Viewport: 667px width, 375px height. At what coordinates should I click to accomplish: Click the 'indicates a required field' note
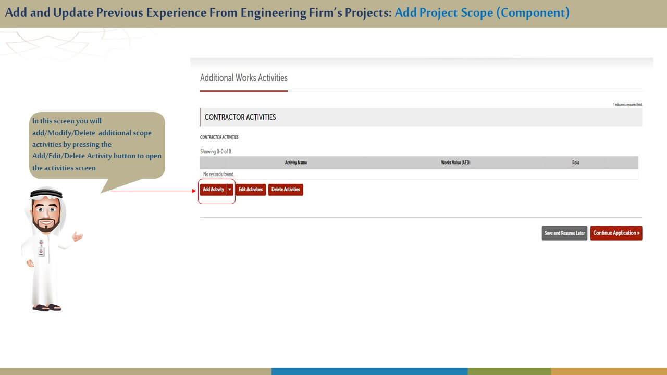pyautogui.click(x=627, y=105)
